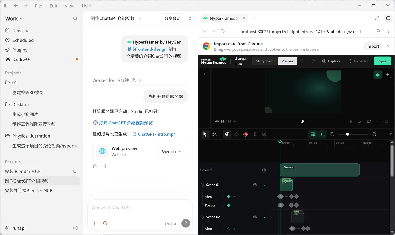Toggle the magnet snapping button in preview
Image resolution: width=395 pixels, height=235 pixels.
point(378,74)
